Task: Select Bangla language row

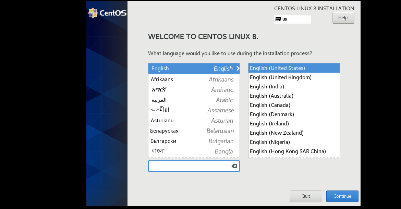Action: (194, 151)
